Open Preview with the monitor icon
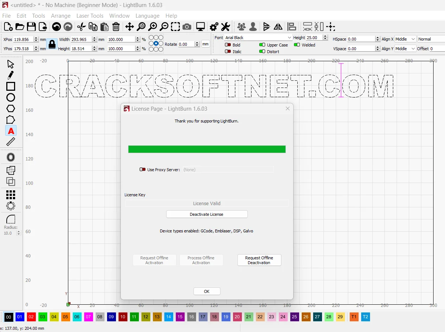The height and width of the screenshot is (332, 445). (x=201, y=27)
